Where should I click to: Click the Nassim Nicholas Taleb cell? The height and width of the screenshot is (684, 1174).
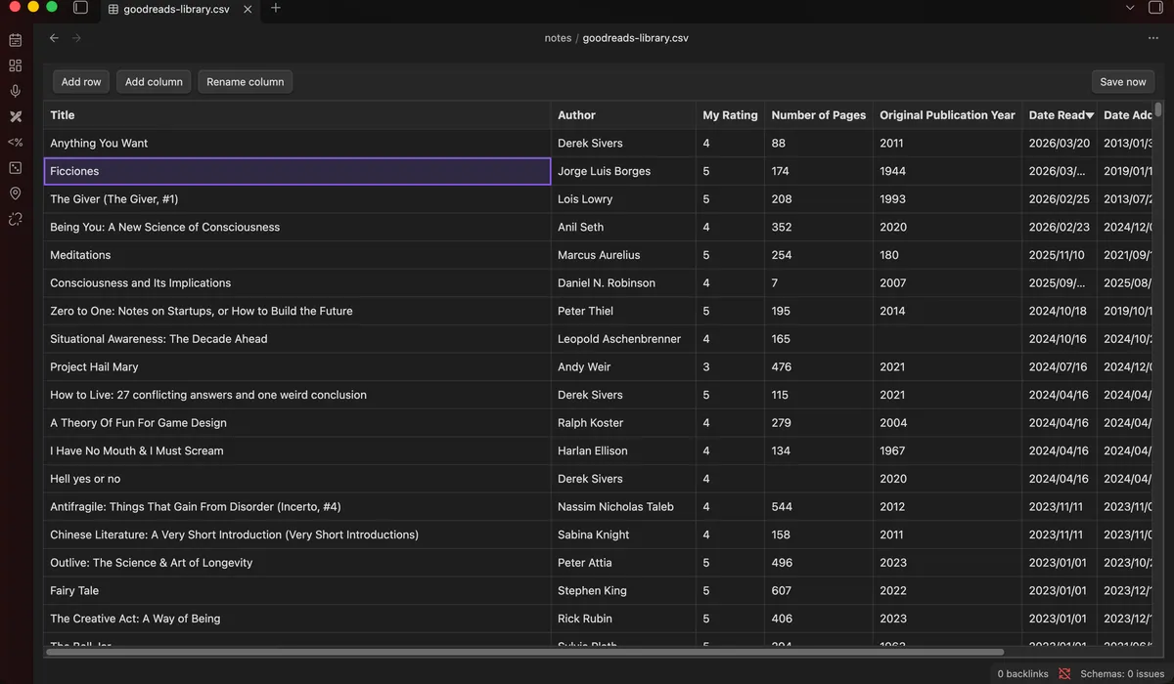(623, 507)
